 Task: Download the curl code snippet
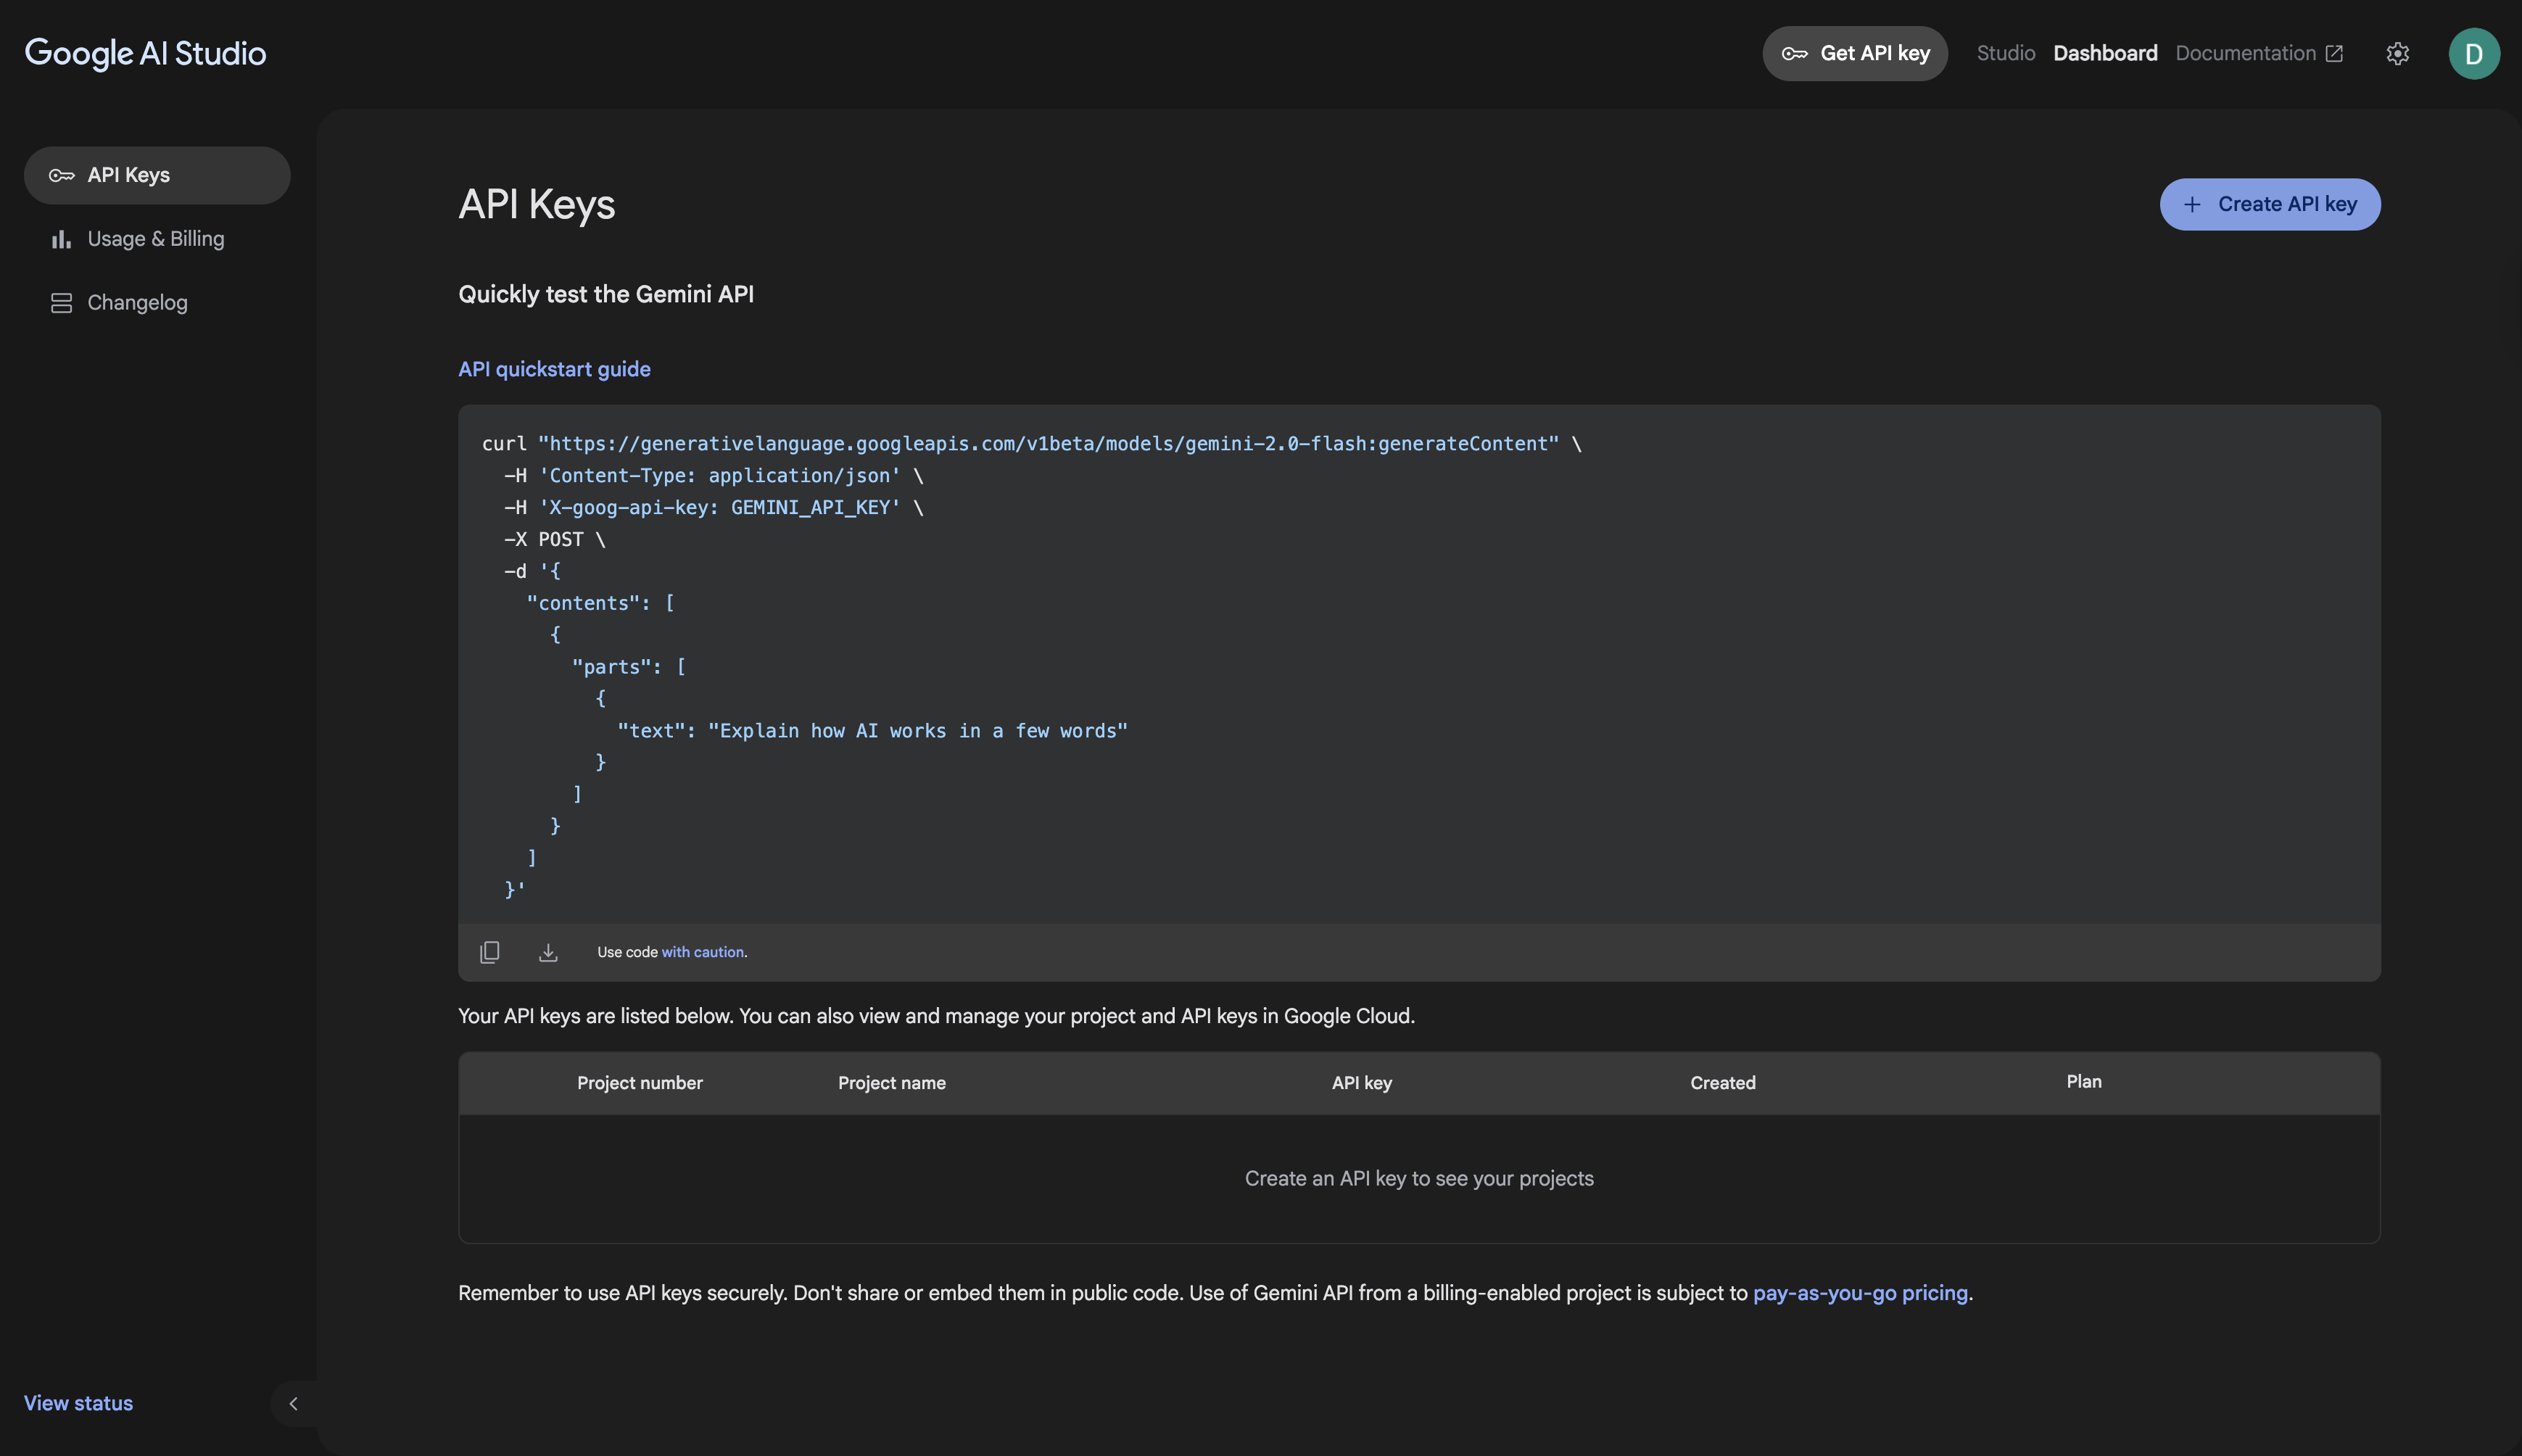(548, 952)
